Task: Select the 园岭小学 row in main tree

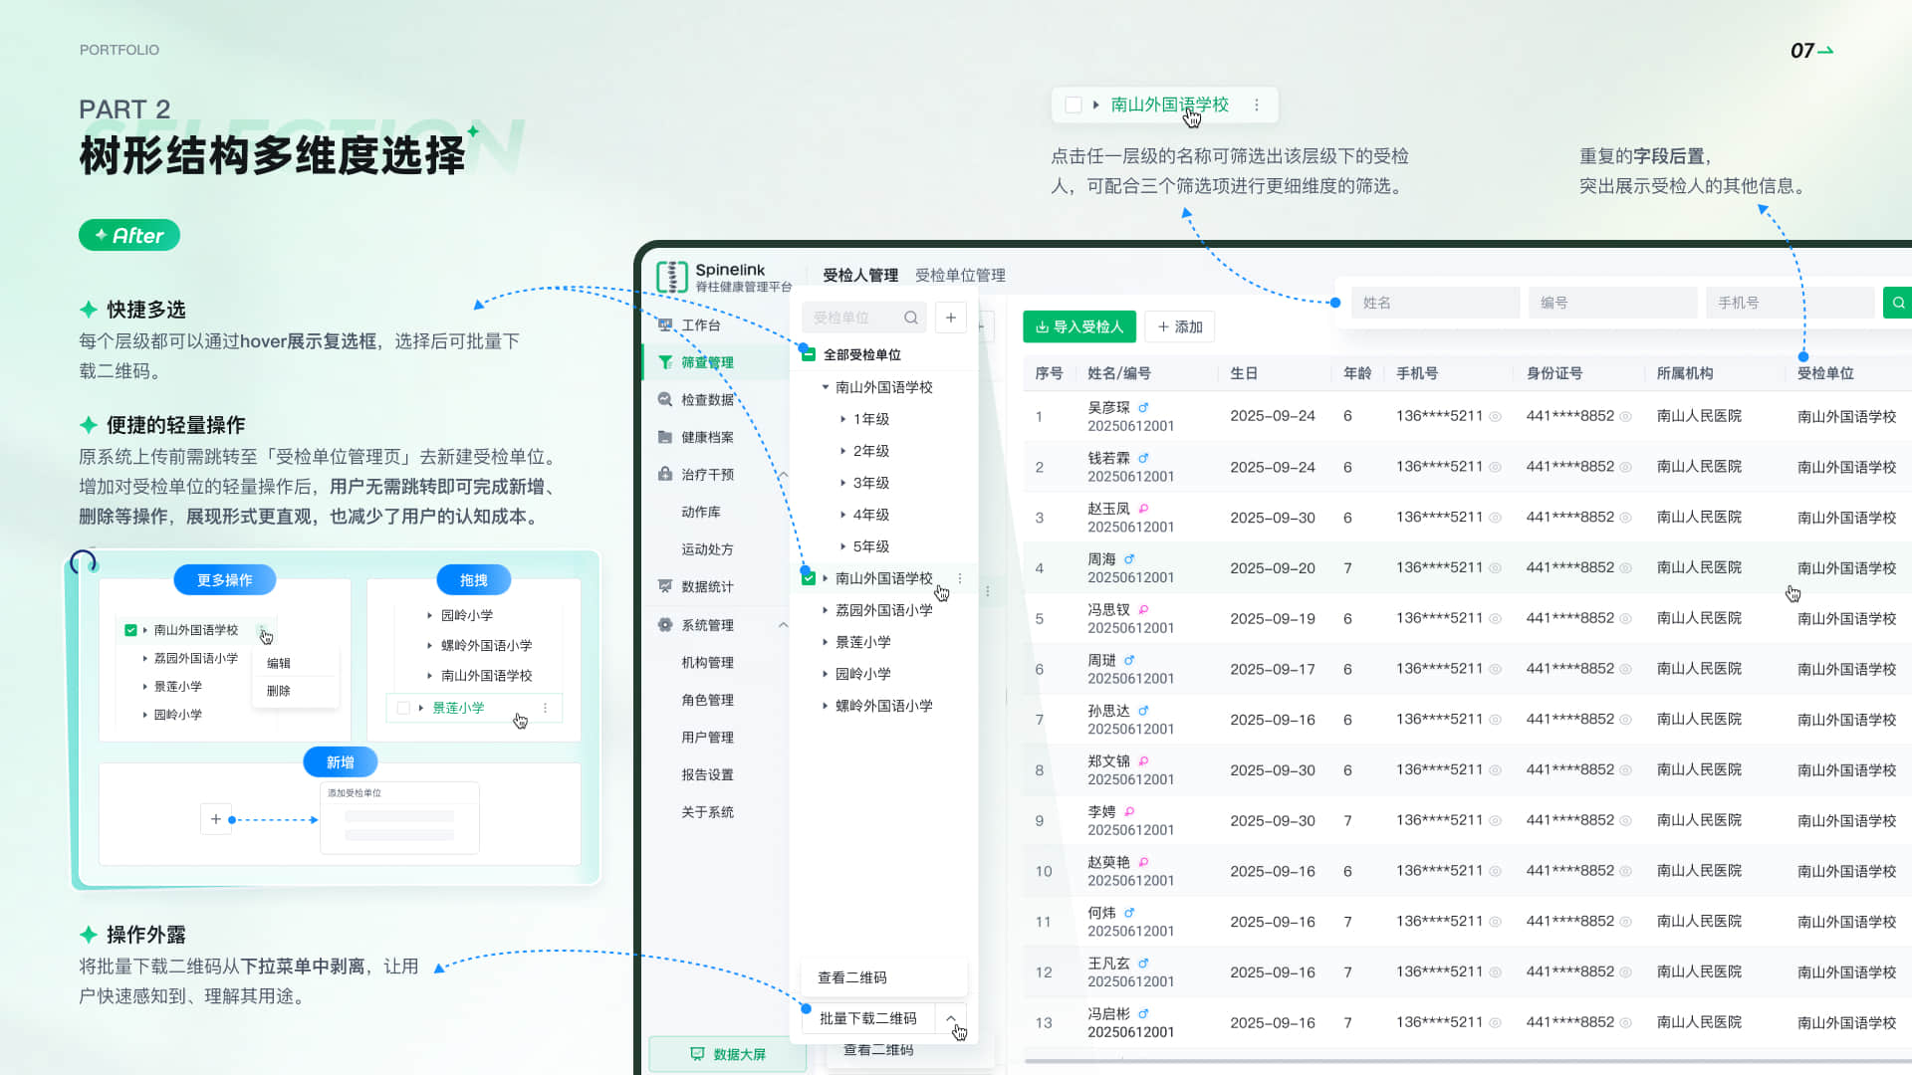Action: point(884,674)
